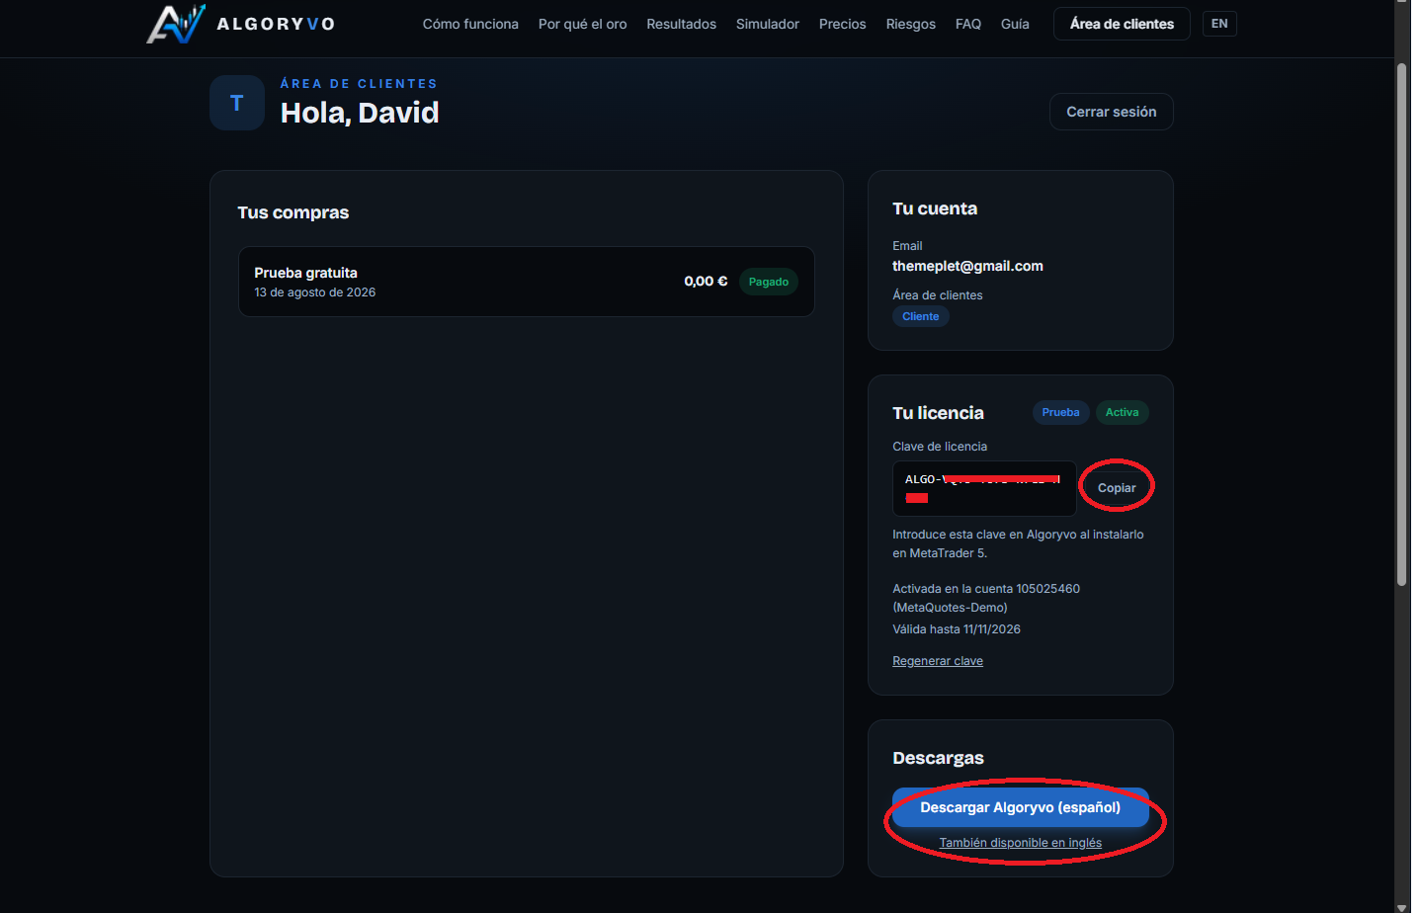The image size is (1419, 913).
Task: Open the Simulador section
Action: click(x=767, y=24)
